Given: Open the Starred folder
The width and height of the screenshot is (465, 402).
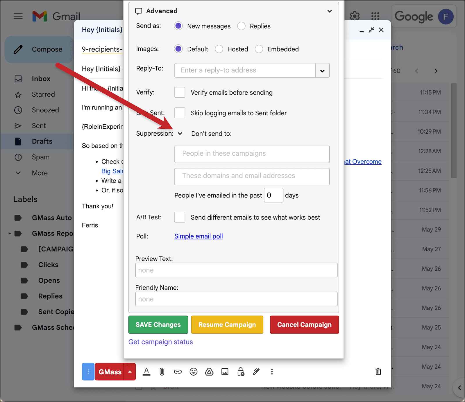Looking at the screenshot, I should pyautogui.click(x=43, y=94).
